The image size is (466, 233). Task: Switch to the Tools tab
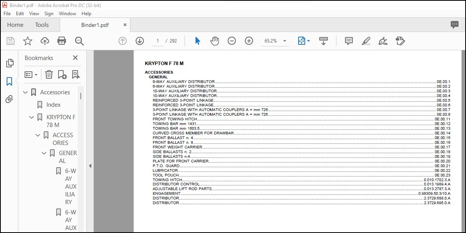(42, 25)
